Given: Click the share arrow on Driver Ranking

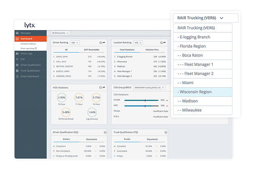Looking at the screenshot, I should coord(104,43).
